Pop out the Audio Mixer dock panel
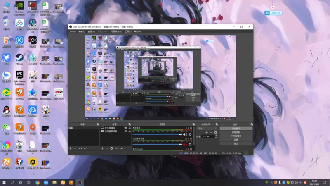330x186 pixels. tap(193, 124)
